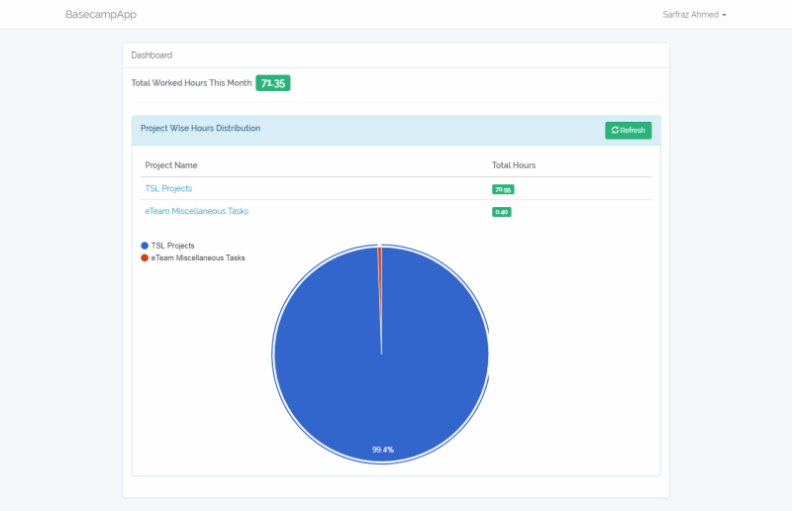Click the Project Name column header
Image resolution: width=792 pixels, height=511 pixels.
pyautogui.click(x=171, y=165)
